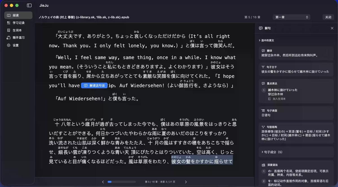Click the reading progress bar
This screenshot has width=338, height=187.
(x=122, y=182)
